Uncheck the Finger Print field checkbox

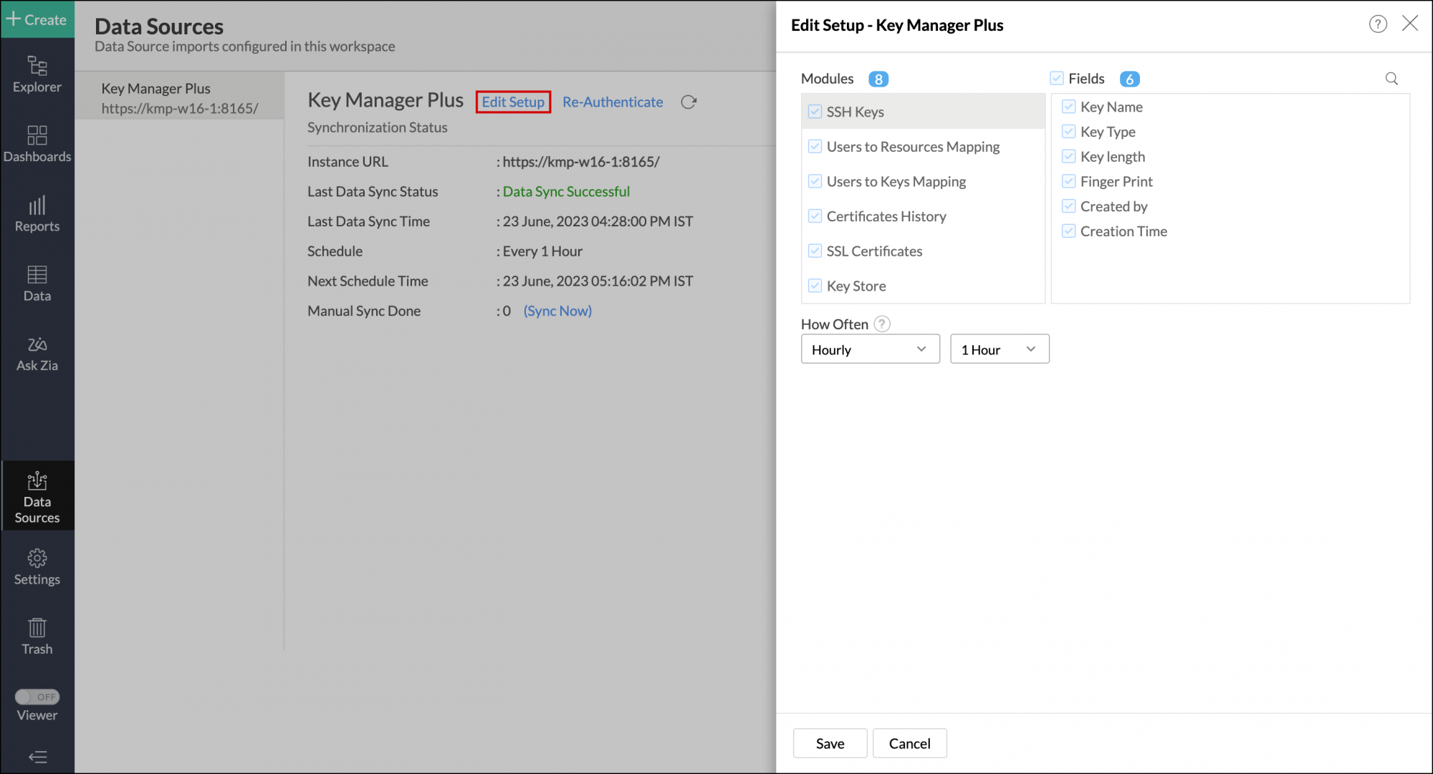click(x=1068, y=182)
